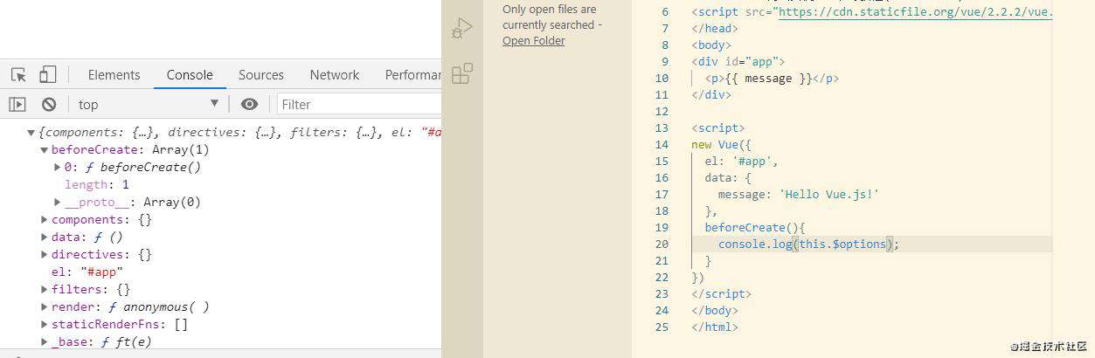1095x358 pixels.
Task: Click the new Vue({ code line
Action: click(x=722, y=145)
